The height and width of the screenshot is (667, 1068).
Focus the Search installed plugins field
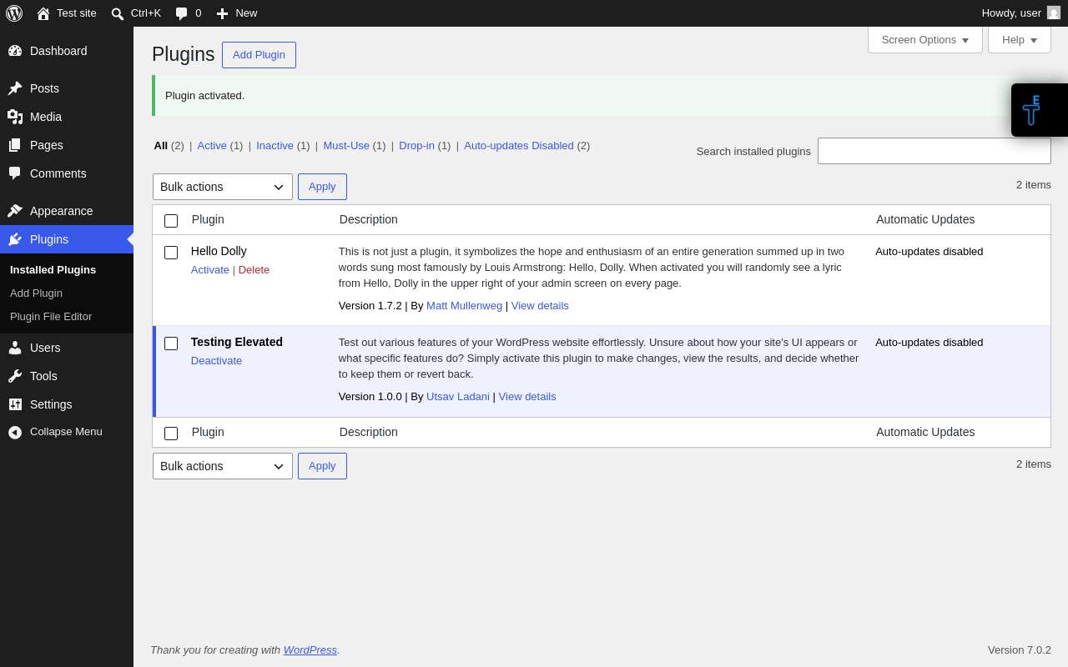934,151
